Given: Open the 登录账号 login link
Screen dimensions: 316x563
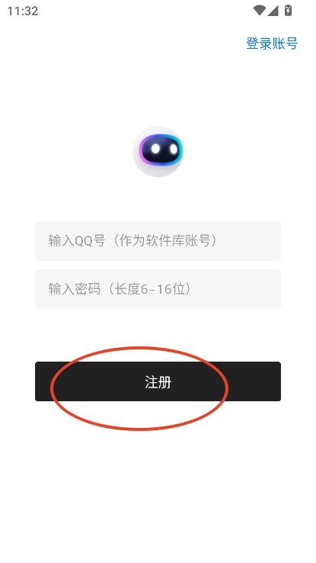Looking at the screenshot, I should (272, 43).
